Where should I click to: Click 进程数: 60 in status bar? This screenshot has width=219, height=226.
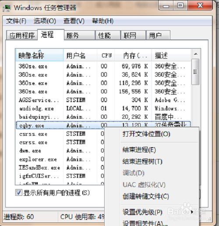19,217
